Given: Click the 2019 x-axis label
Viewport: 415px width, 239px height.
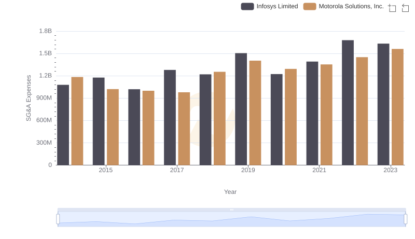Looking at the screenshot, I should 248,170.
